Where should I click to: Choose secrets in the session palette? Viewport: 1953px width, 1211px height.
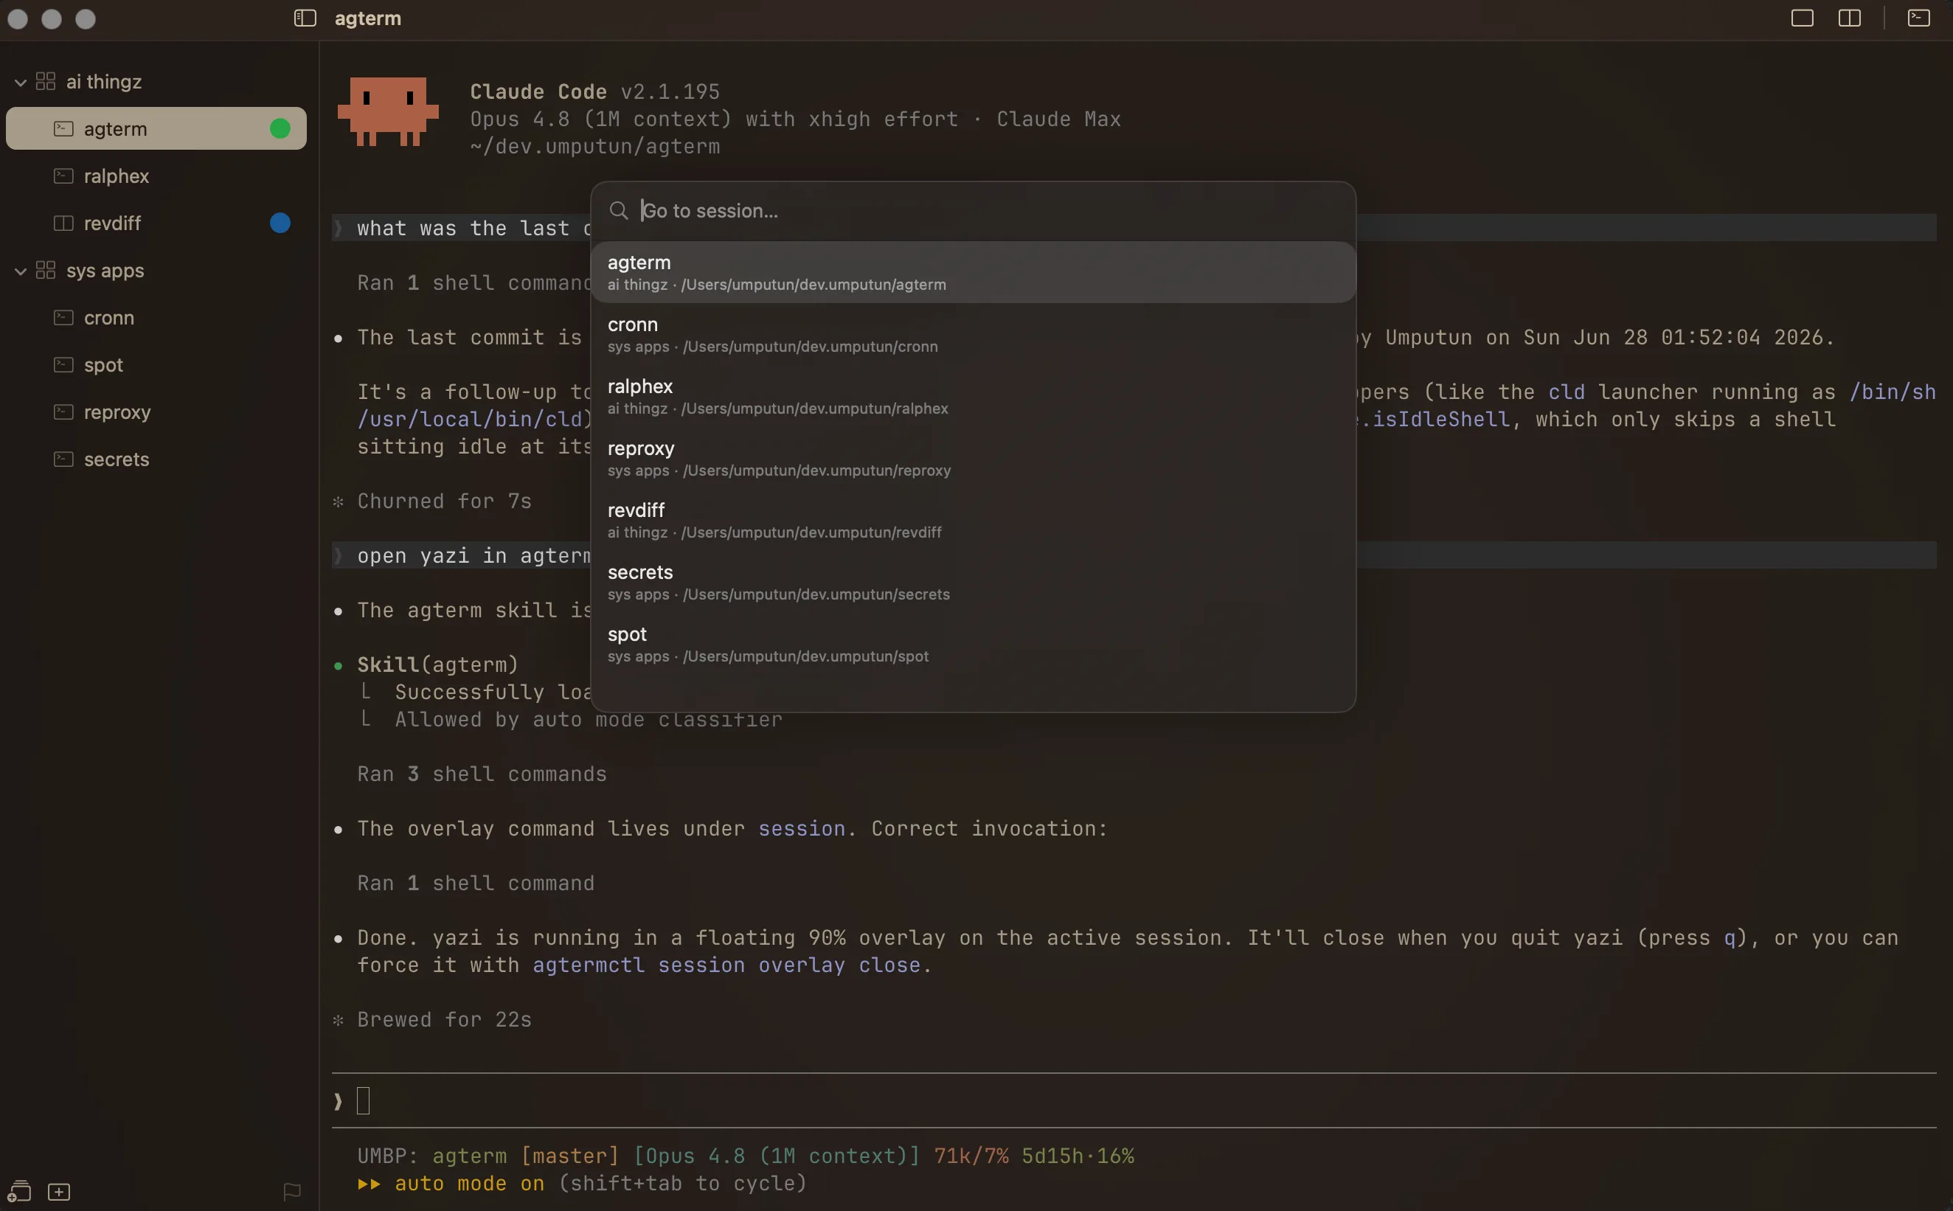pos(973,583)
